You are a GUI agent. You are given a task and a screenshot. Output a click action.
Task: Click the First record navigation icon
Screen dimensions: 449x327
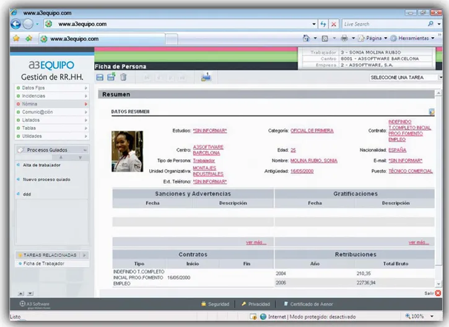click(x=147, y=77)
